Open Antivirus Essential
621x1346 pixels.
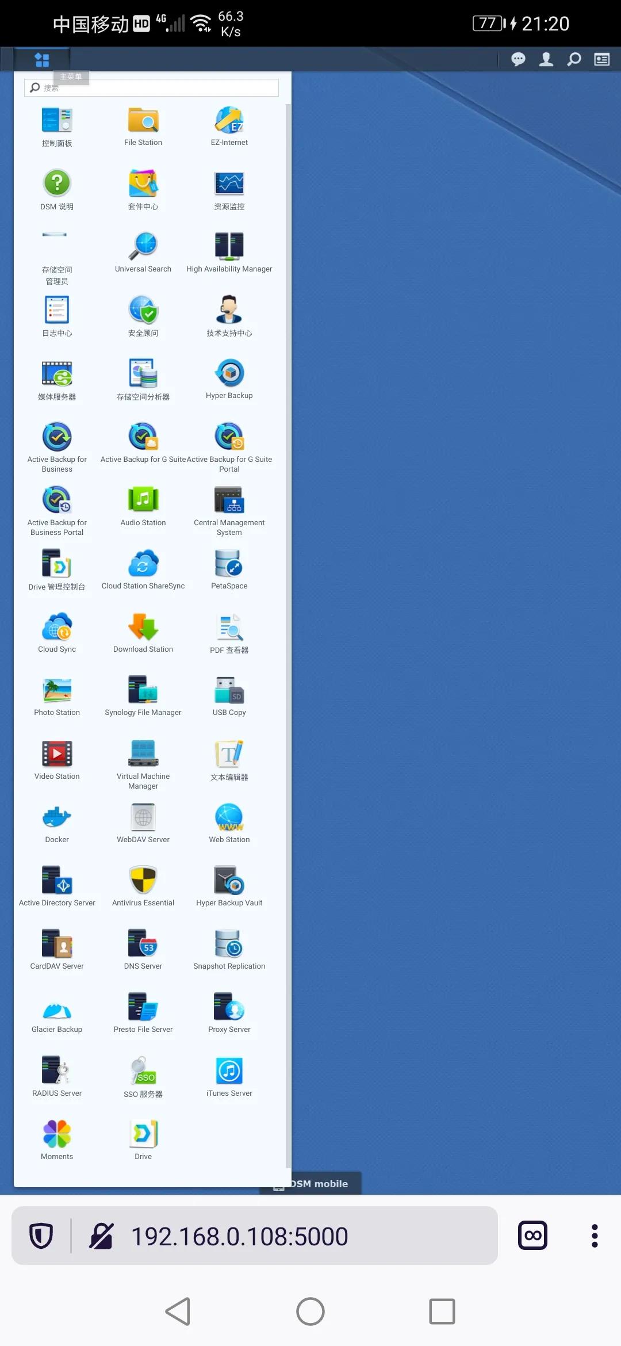click(143, 886)
